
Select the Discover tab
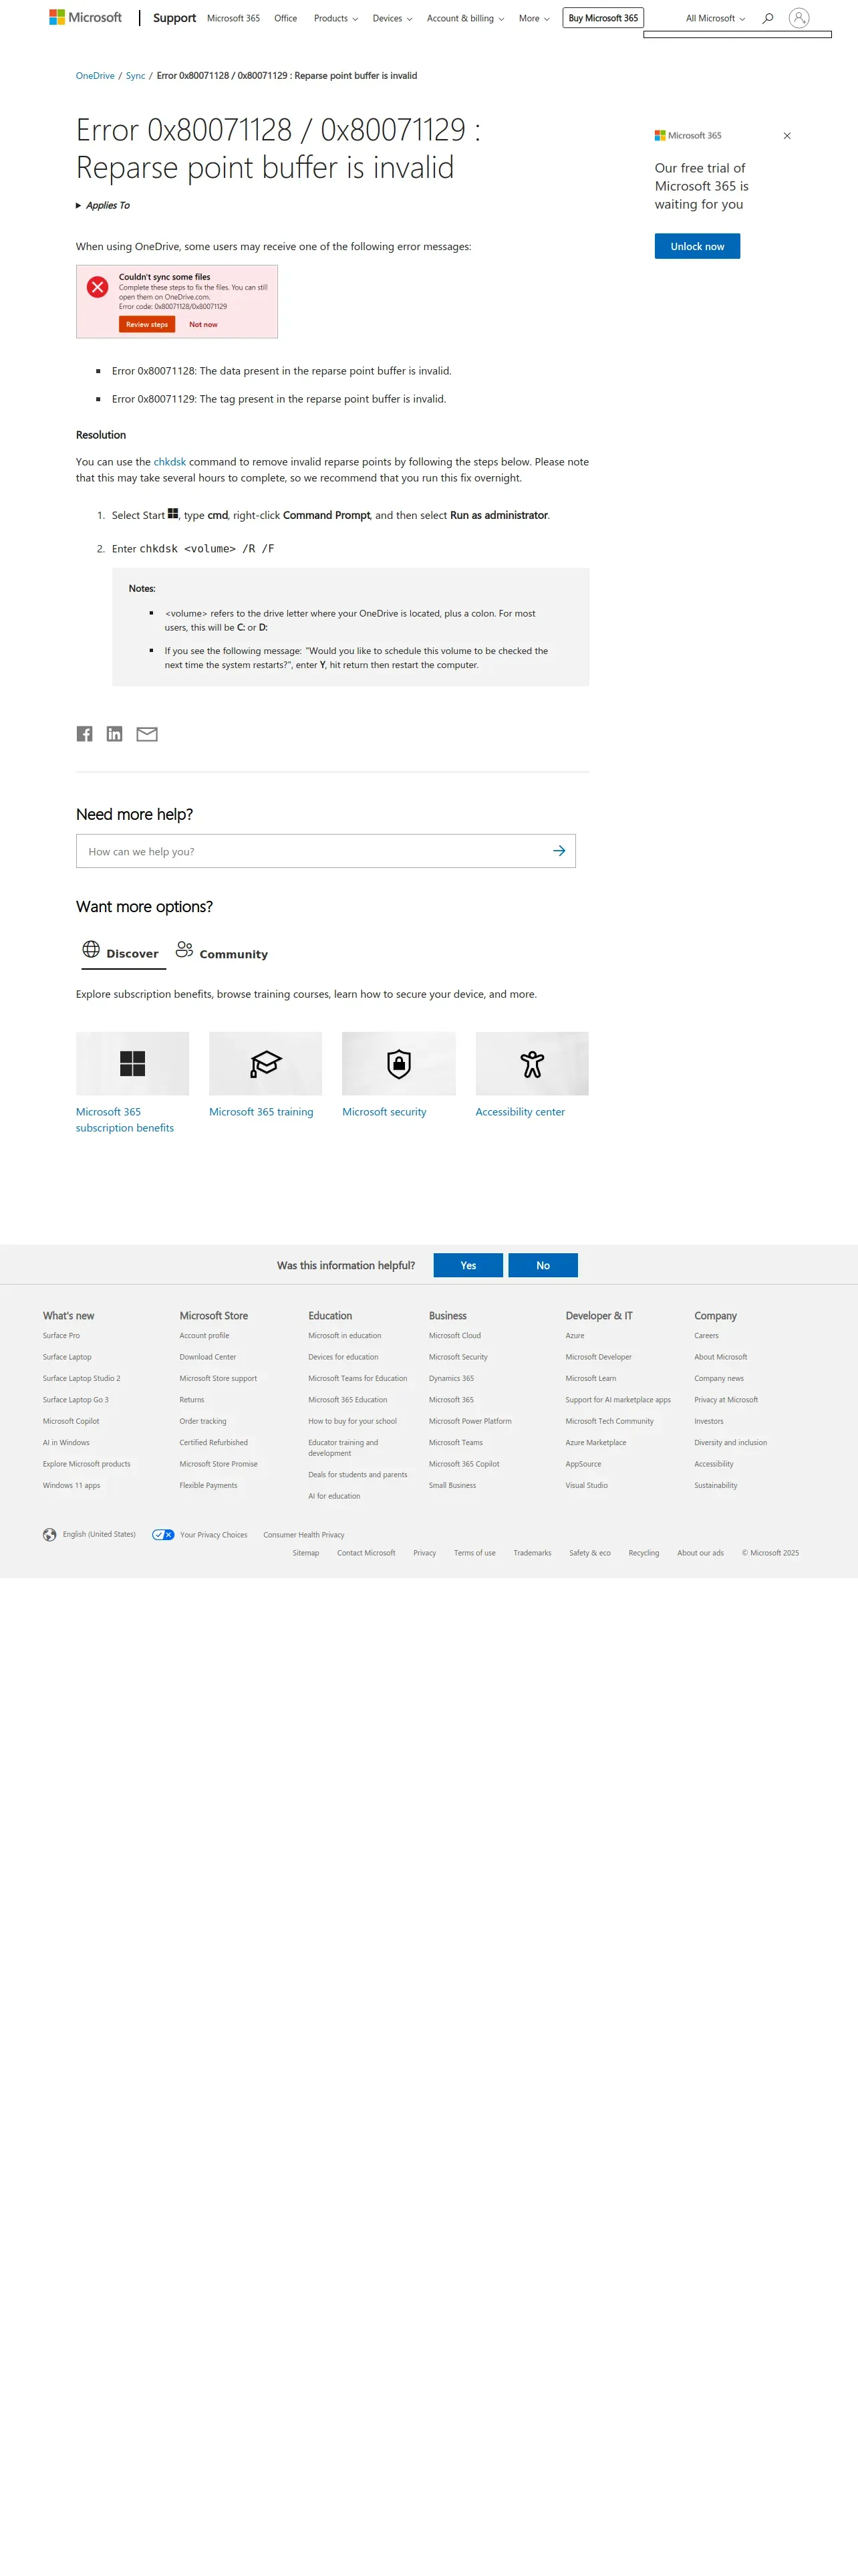point(123,953)
